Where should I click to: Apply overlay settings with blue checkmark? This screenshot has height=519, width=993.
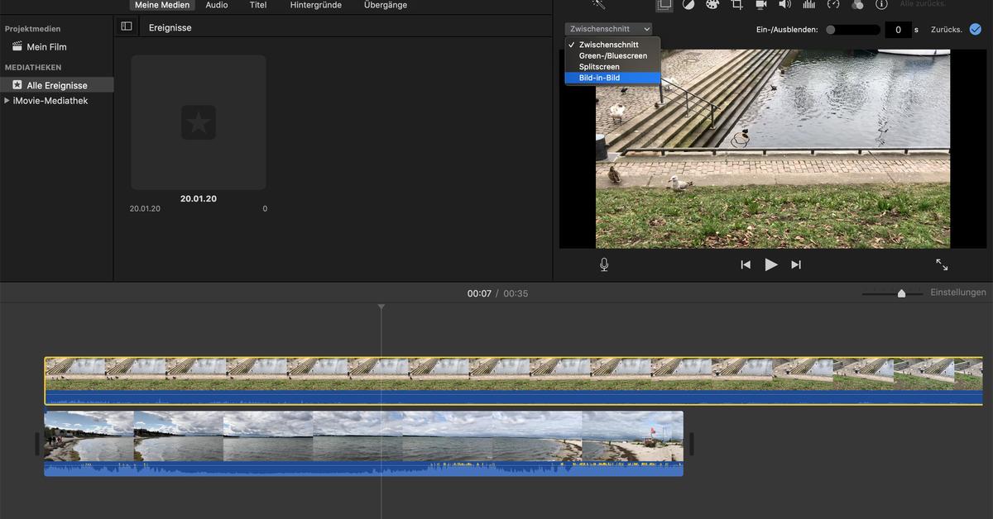point(976,29)
